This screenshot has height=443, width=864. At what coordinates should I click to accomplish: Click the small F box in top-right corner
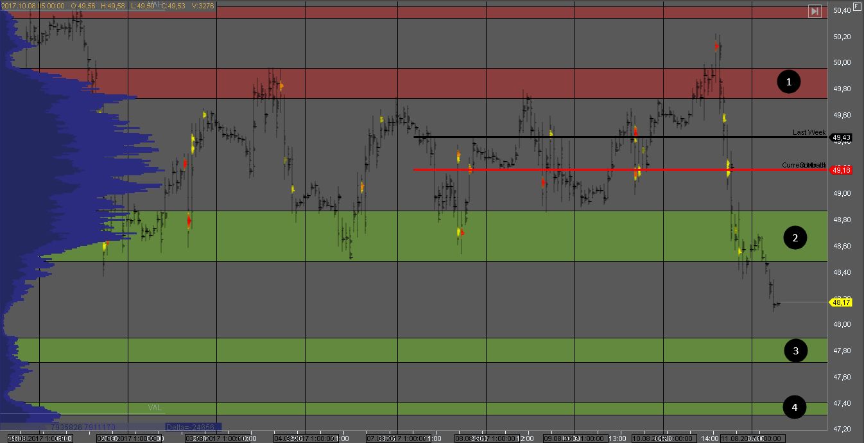pyautogui.click(x=857, y=7)
